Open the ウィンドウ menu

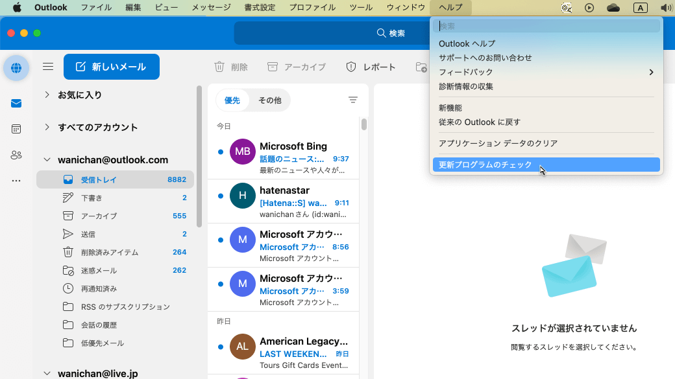tap(406, 7)
